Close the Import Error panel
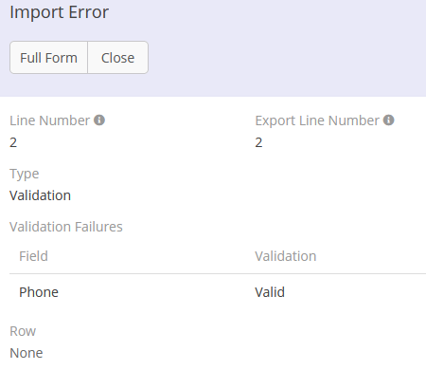The image size is (426, 370). [x=117, y=58]
